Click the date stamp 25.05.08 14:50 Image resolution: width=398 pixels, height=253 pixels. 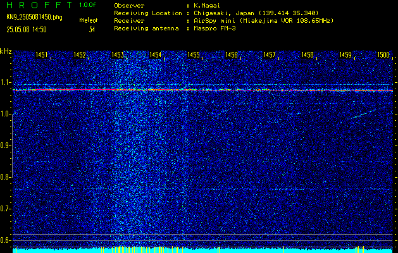pos(27,30)
